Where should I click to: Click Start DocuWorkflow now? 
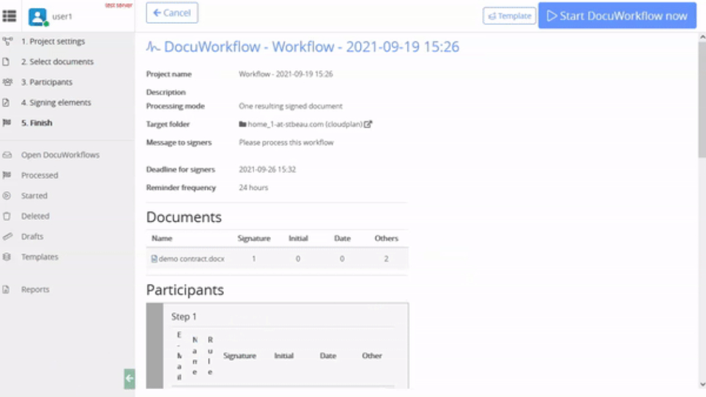click(x=617, y=16)
